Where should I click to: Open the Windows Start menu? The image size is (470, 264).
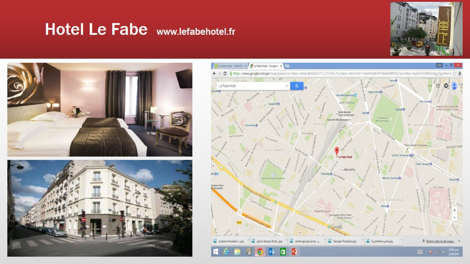click(x=216, y=252)
